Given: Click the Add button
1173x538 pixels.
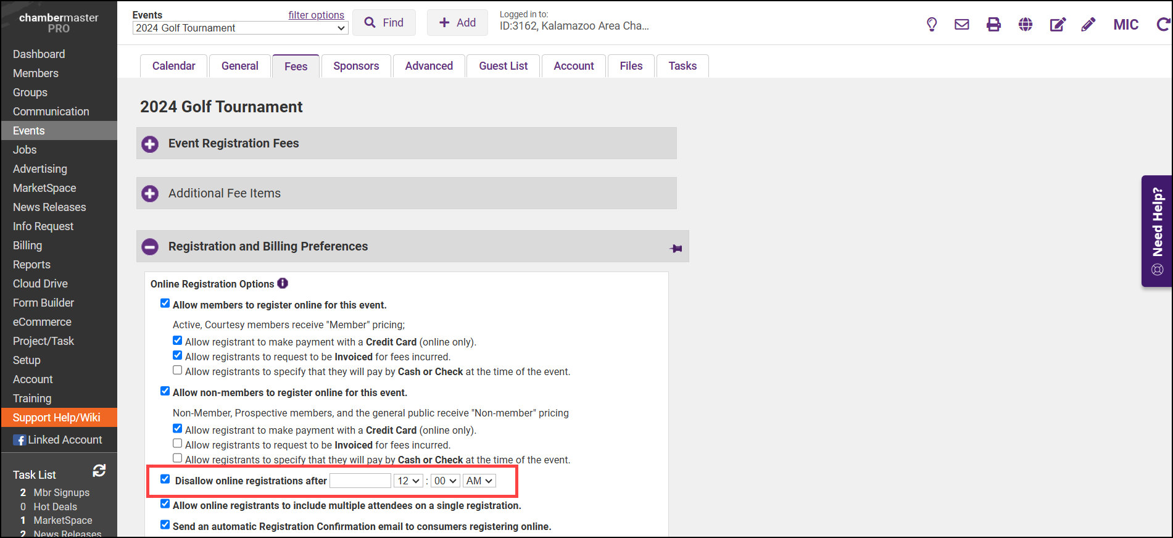Looking at the screenshot, I should click(457, 23).
